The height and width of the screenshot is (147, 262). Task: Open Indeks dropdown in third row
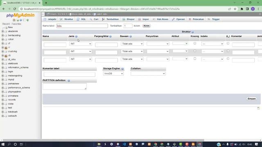point(212,59)
